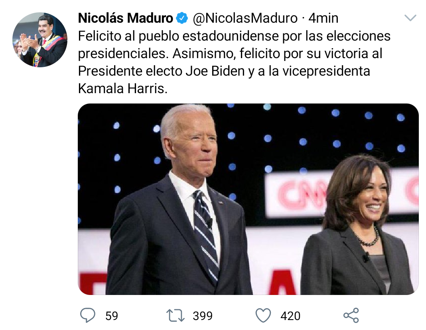Open the Nicolás Maduro display name
This screenshot has height=330, width=426.
pyautogui.click(x=125, y=18)
